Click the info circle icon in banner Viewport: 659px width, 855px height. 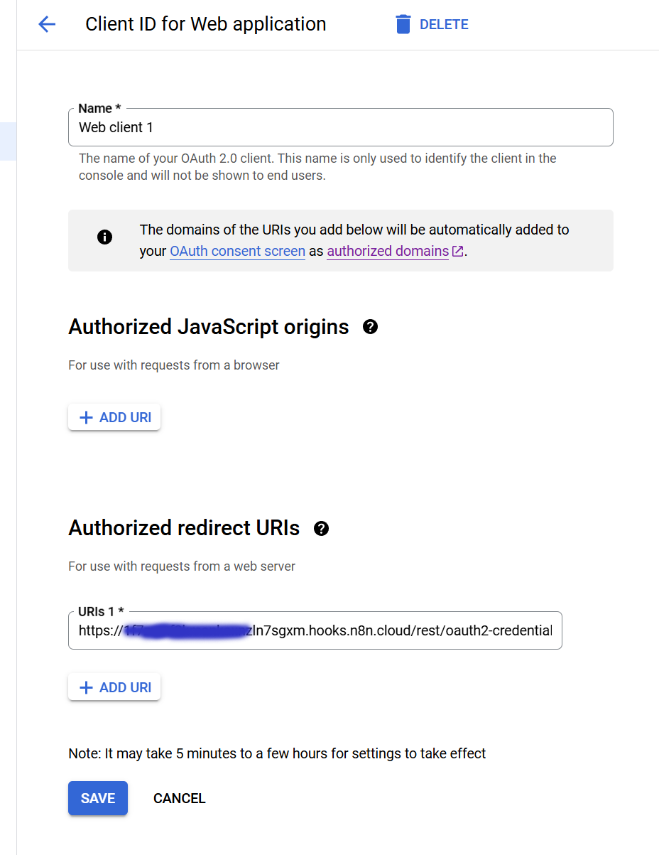(x=104, y=237)
